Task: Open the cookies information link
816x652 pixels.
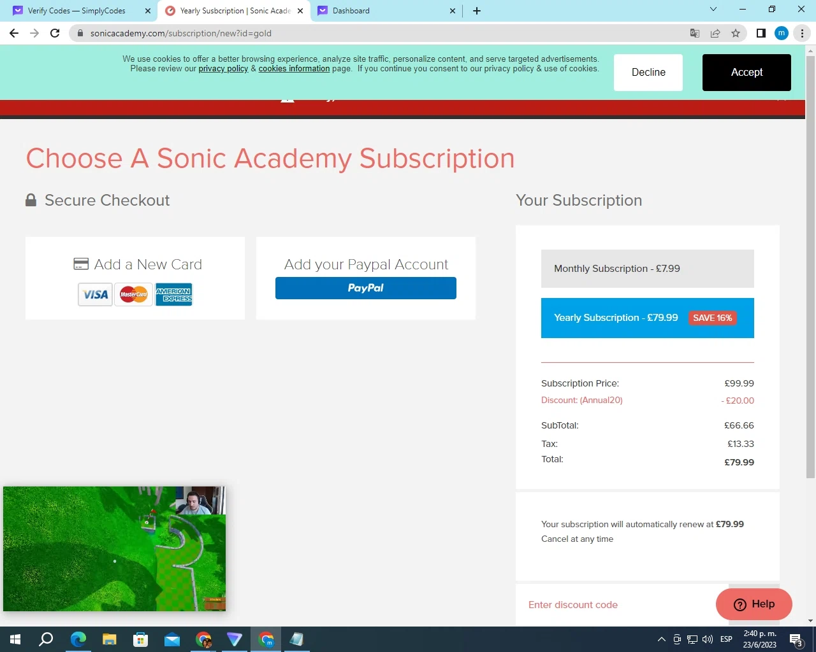Action: coord(294,69)
